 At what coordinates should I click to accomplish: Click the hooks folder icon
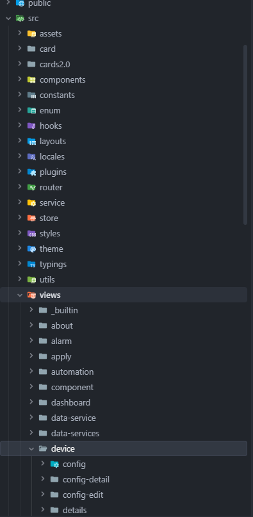31,126
